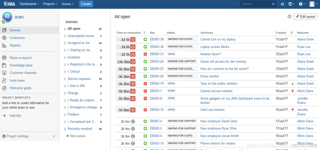Select the Unassigned issues queue

click(x=81, y=36)
